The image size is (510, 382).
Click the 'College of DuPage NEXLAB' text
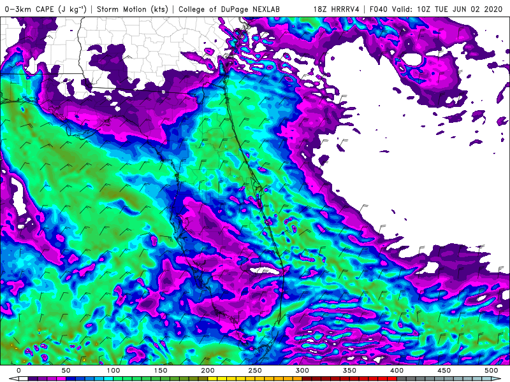click(x=229, y=9)
